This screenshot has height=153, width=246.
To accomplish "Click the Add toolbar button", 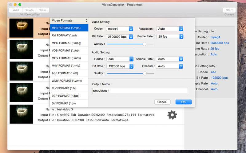I will (16, 10).
